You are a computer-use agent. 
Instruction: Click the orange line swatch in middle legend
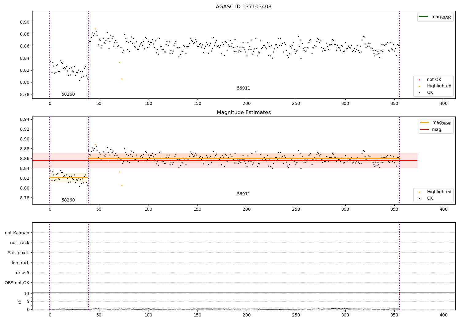pos(424,123)
